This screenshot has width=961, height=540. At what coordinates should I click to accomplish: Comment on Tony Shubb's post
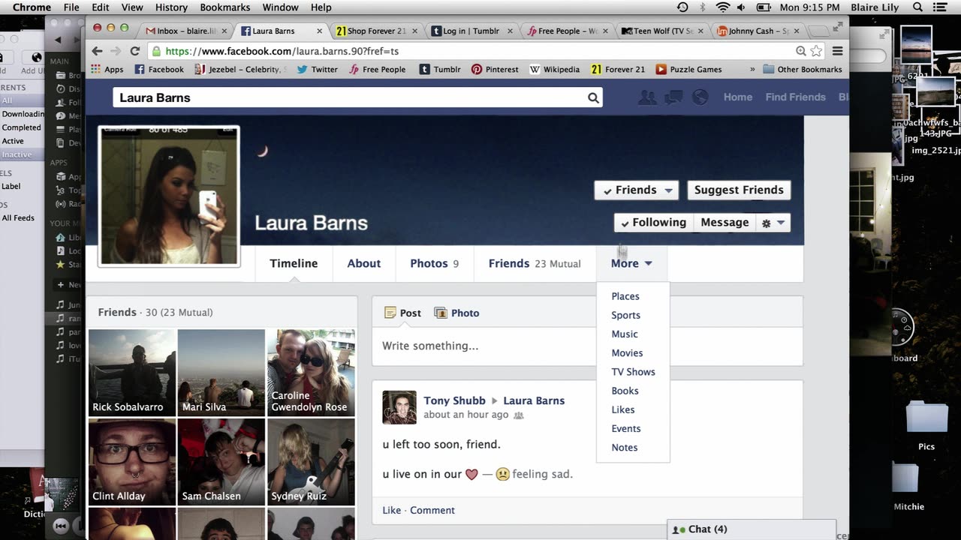click(432, 510)
